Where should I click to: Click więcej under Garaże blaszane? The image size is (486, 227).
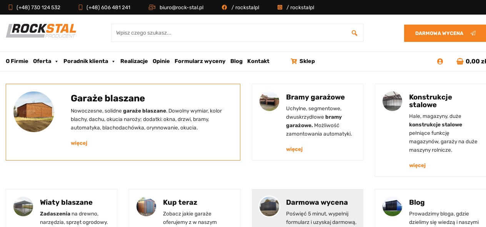pyautogui.click(x=79, y=143)
